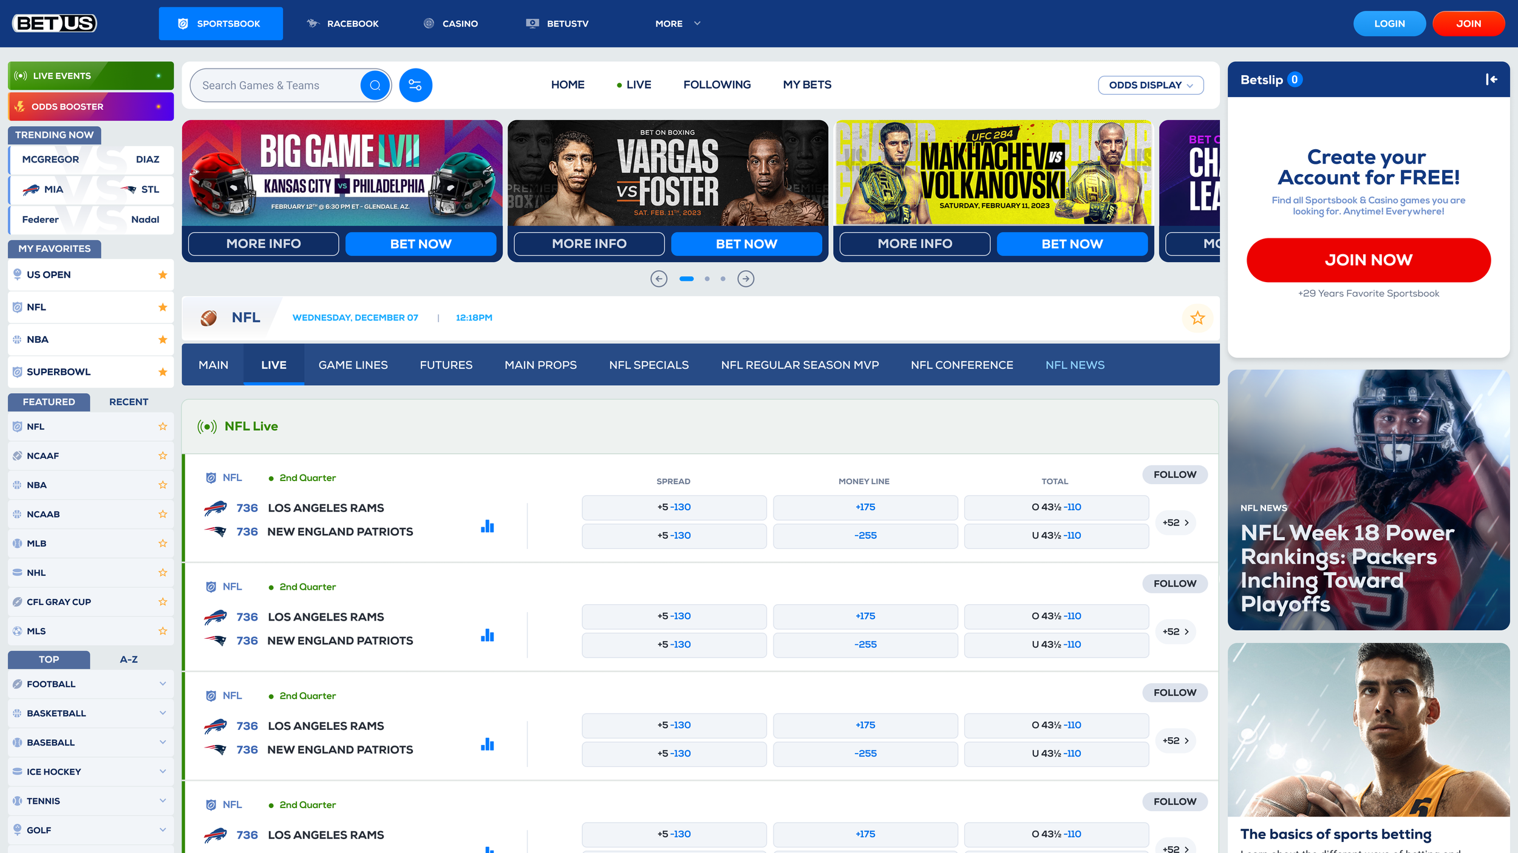Click the NFL header favorite star icon

[1197, 318]
